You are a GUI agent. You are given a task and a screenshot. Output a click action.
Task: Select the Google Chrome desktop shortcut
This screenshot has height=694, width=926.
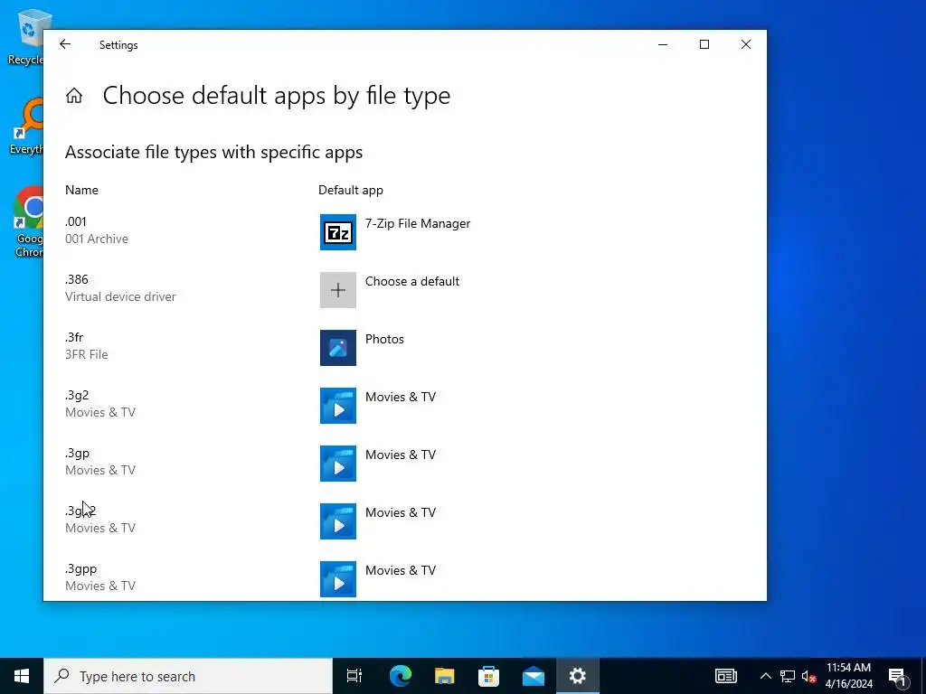[x=28, y=221]
